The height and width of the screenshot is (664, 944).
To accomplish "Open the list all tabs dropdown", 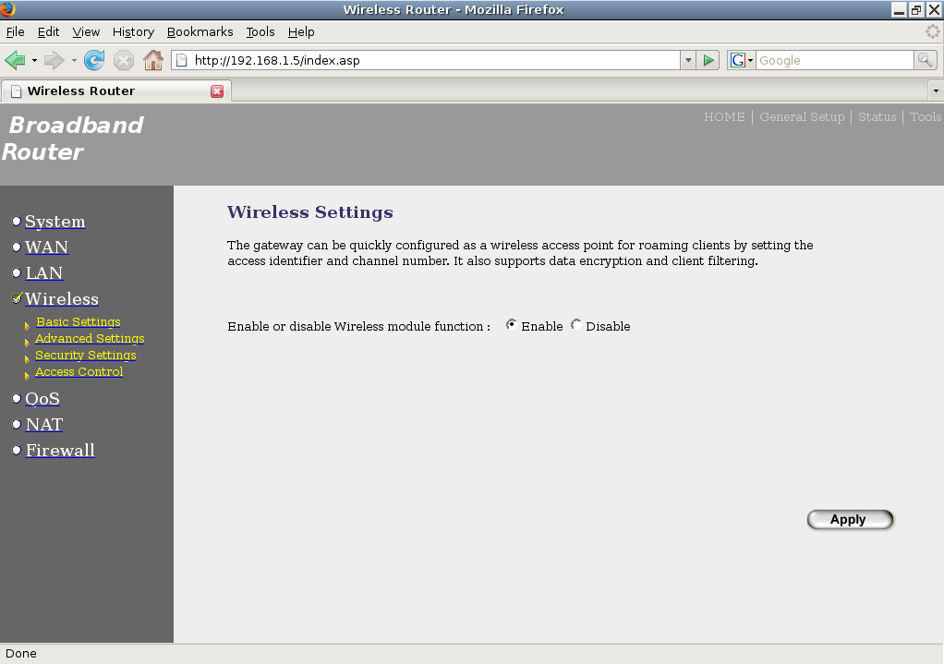I will pos(936,91).
